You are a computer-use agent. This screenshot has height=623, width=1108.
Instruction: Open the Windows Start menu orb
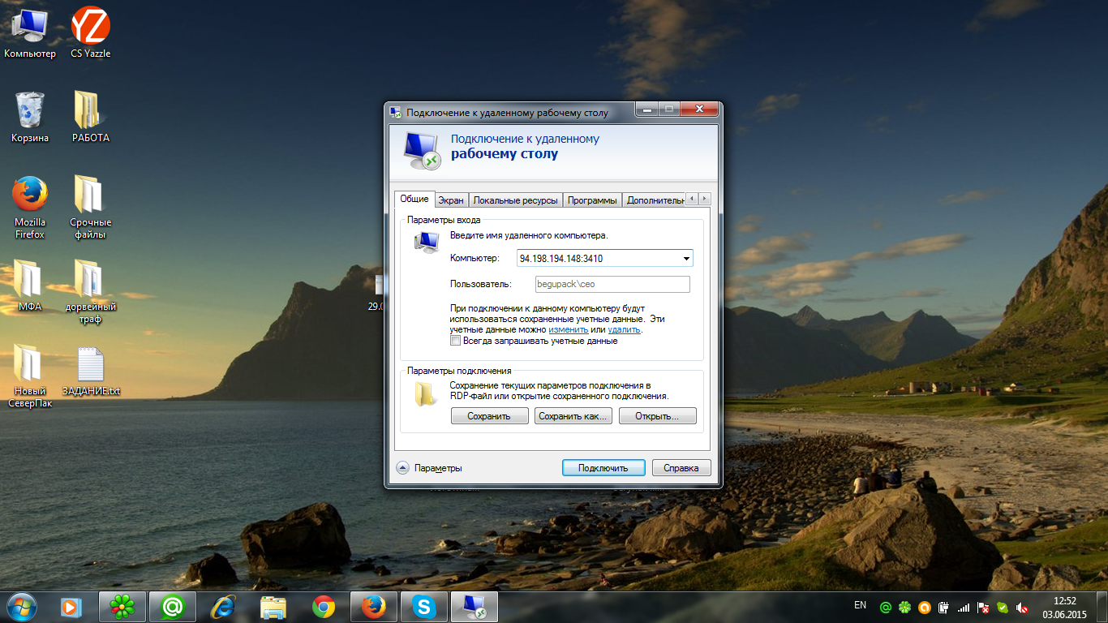click(22, 607)
